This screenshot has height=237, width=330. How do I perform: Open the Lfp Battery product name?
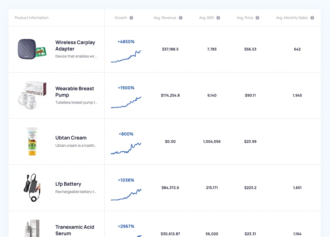[68, 184]
